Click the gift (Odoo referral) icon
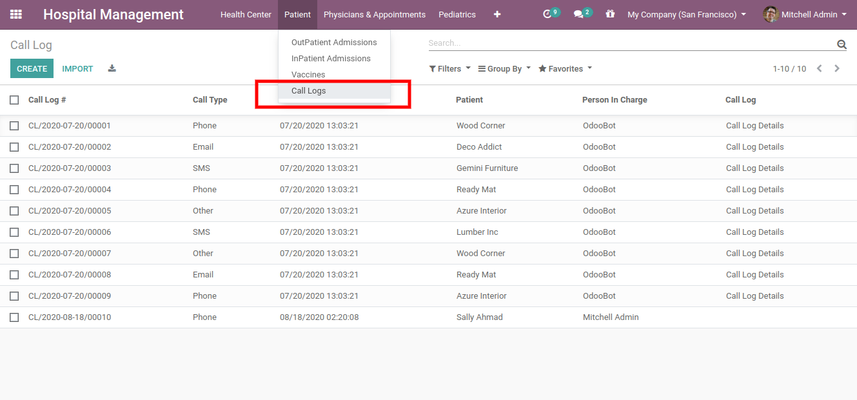The height and width of the screenshot is (400, 857). 609,14
